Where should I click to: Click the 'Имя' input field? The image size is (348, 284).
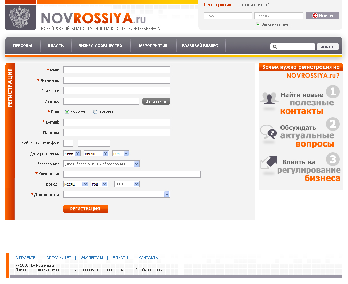tap(117, 70)
